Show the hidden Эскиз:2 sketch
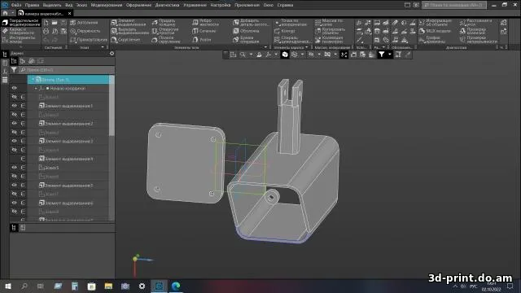The image size is (521, 293). pos(15,114)
